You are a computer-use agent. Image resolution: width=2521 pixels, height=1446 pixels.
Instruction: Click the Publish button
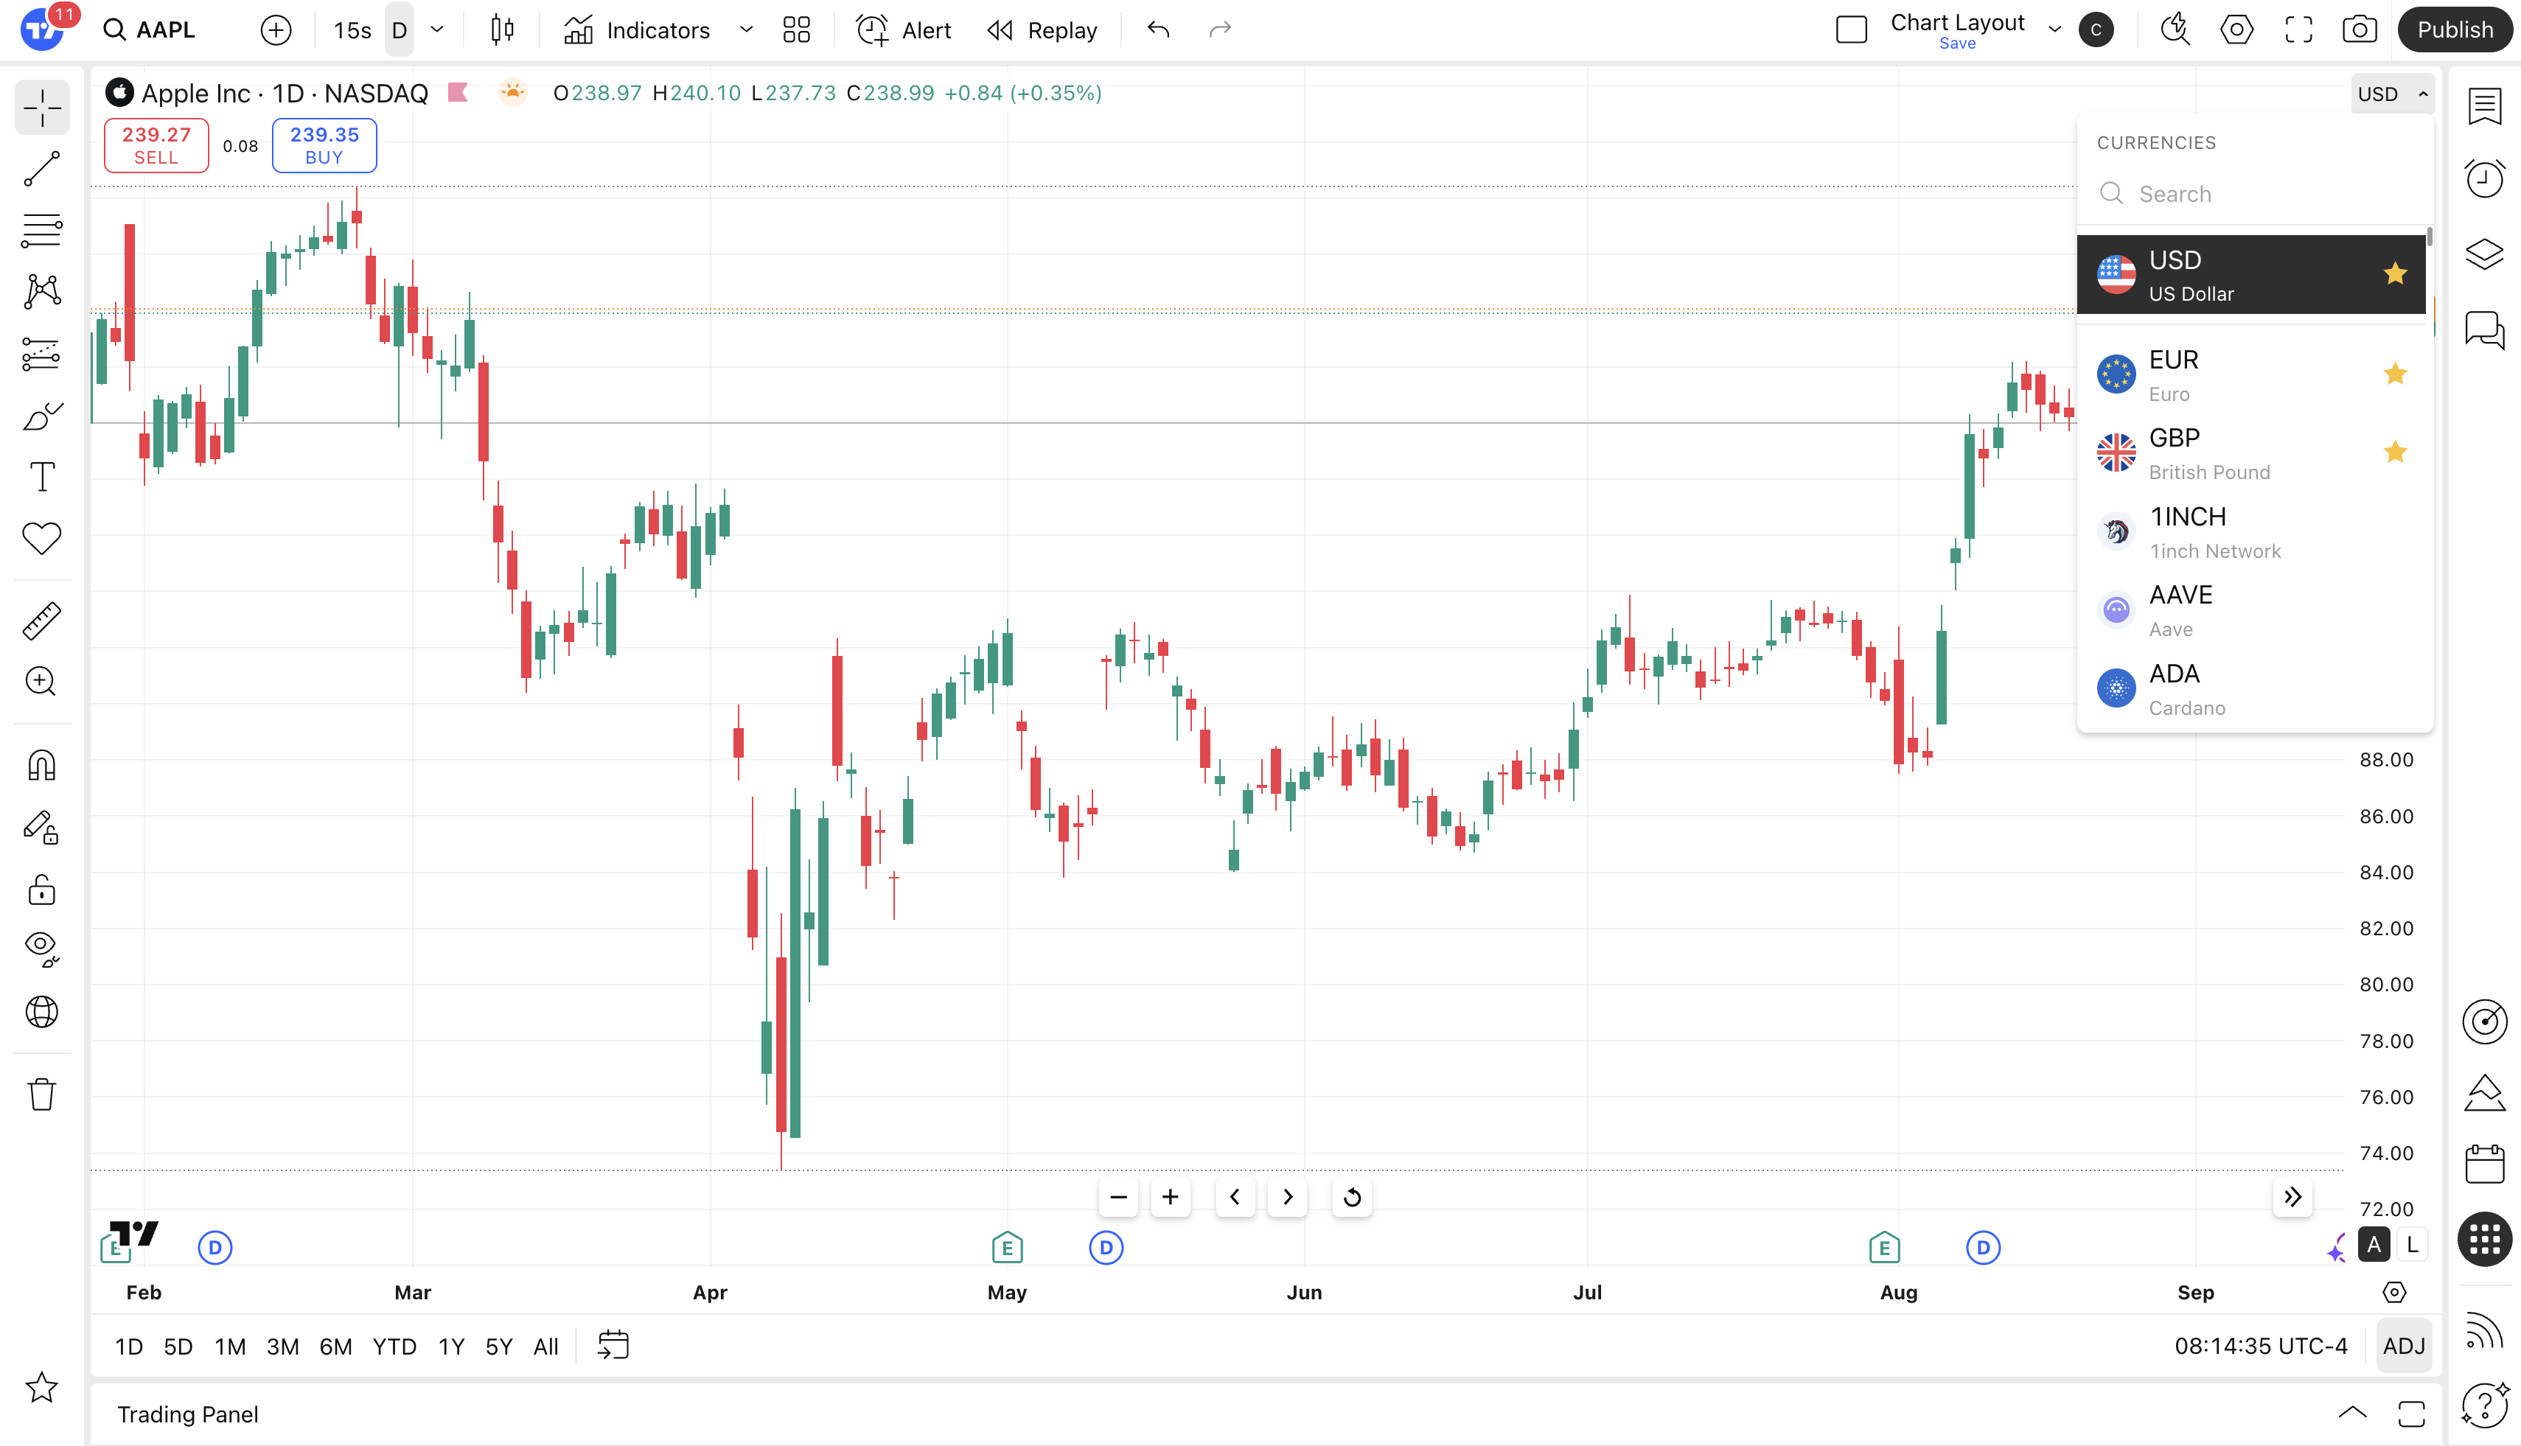point(2455,29)
